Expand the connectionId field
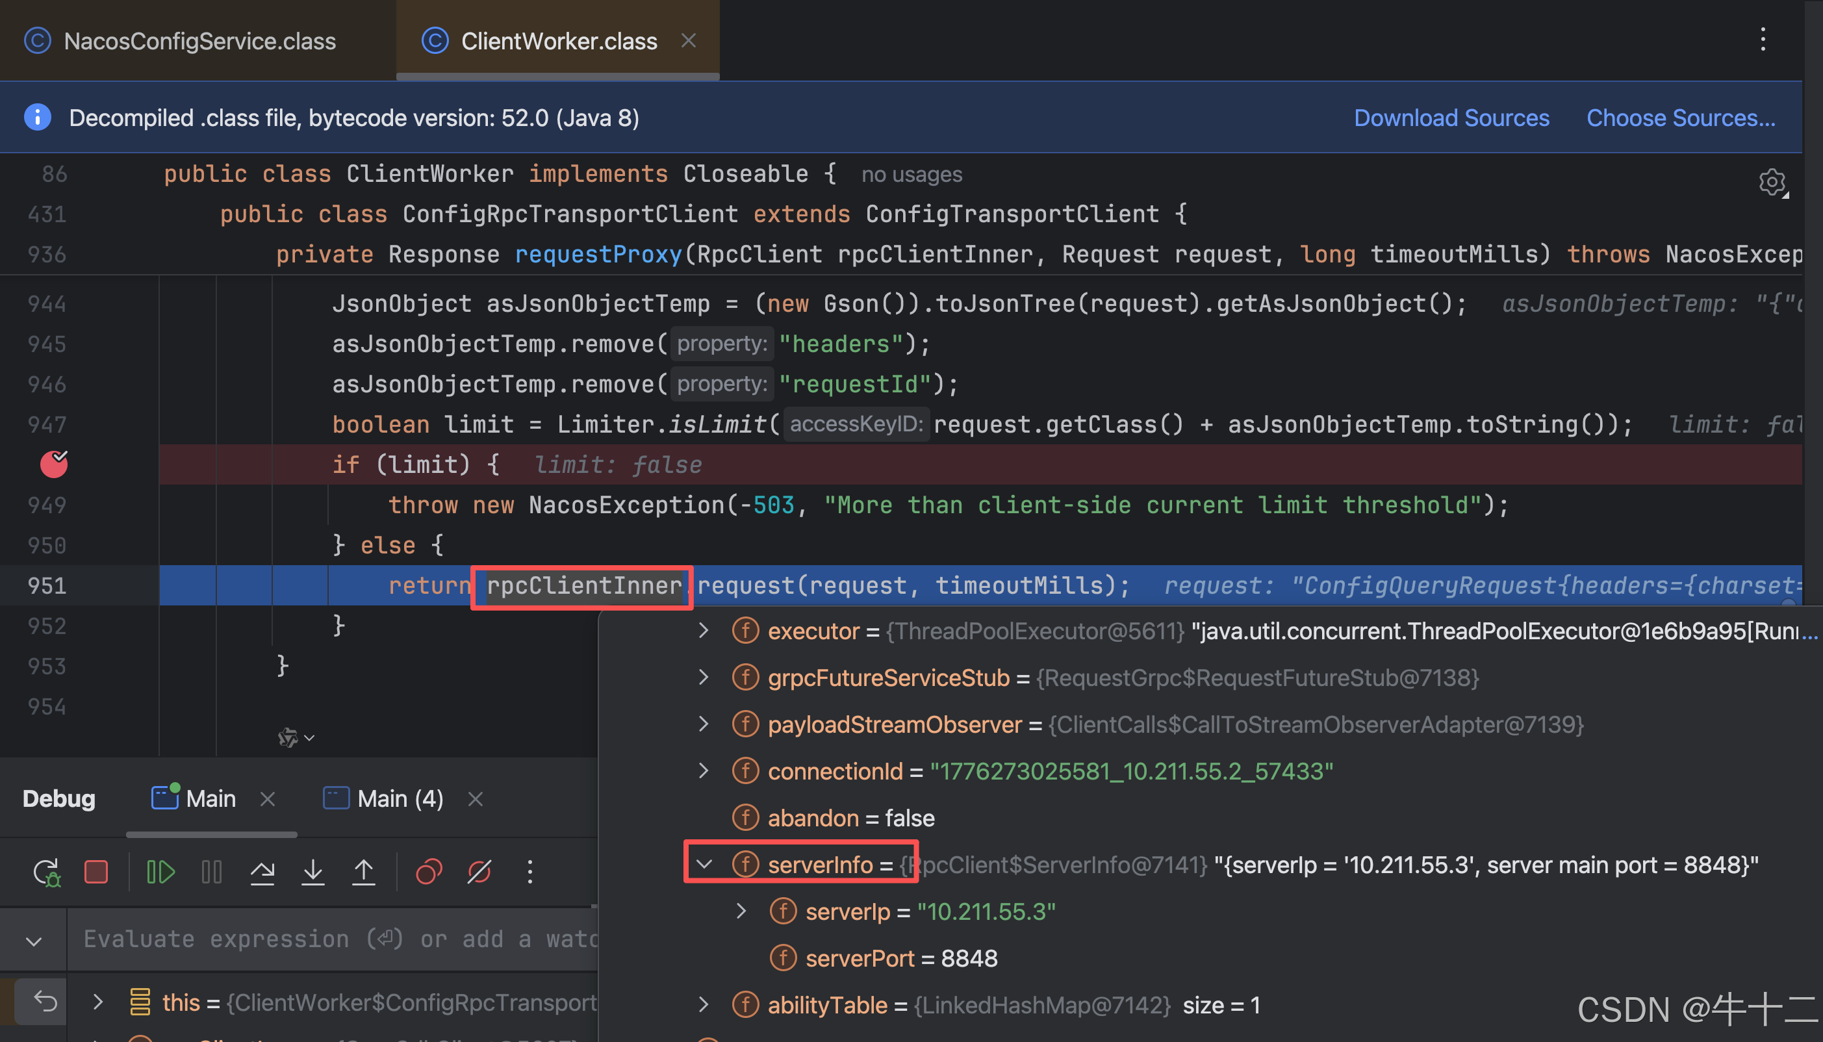 (704, 770)
